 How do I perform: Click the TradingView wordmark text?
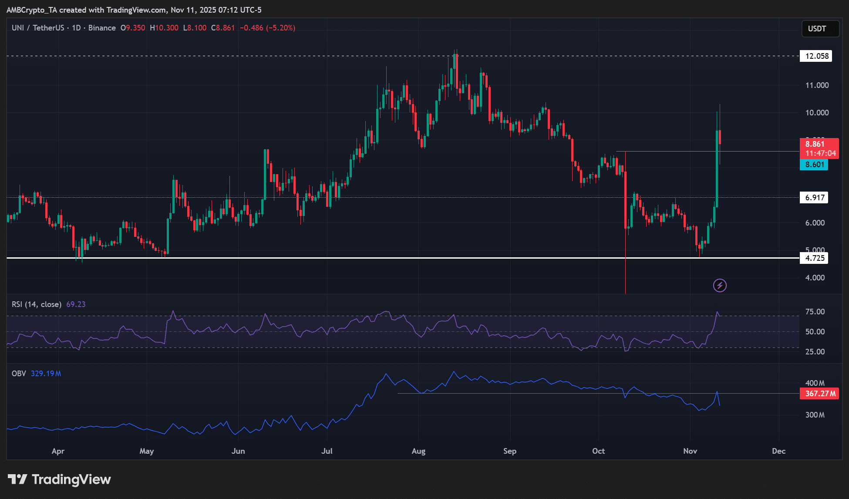click(x=71, y=479)
